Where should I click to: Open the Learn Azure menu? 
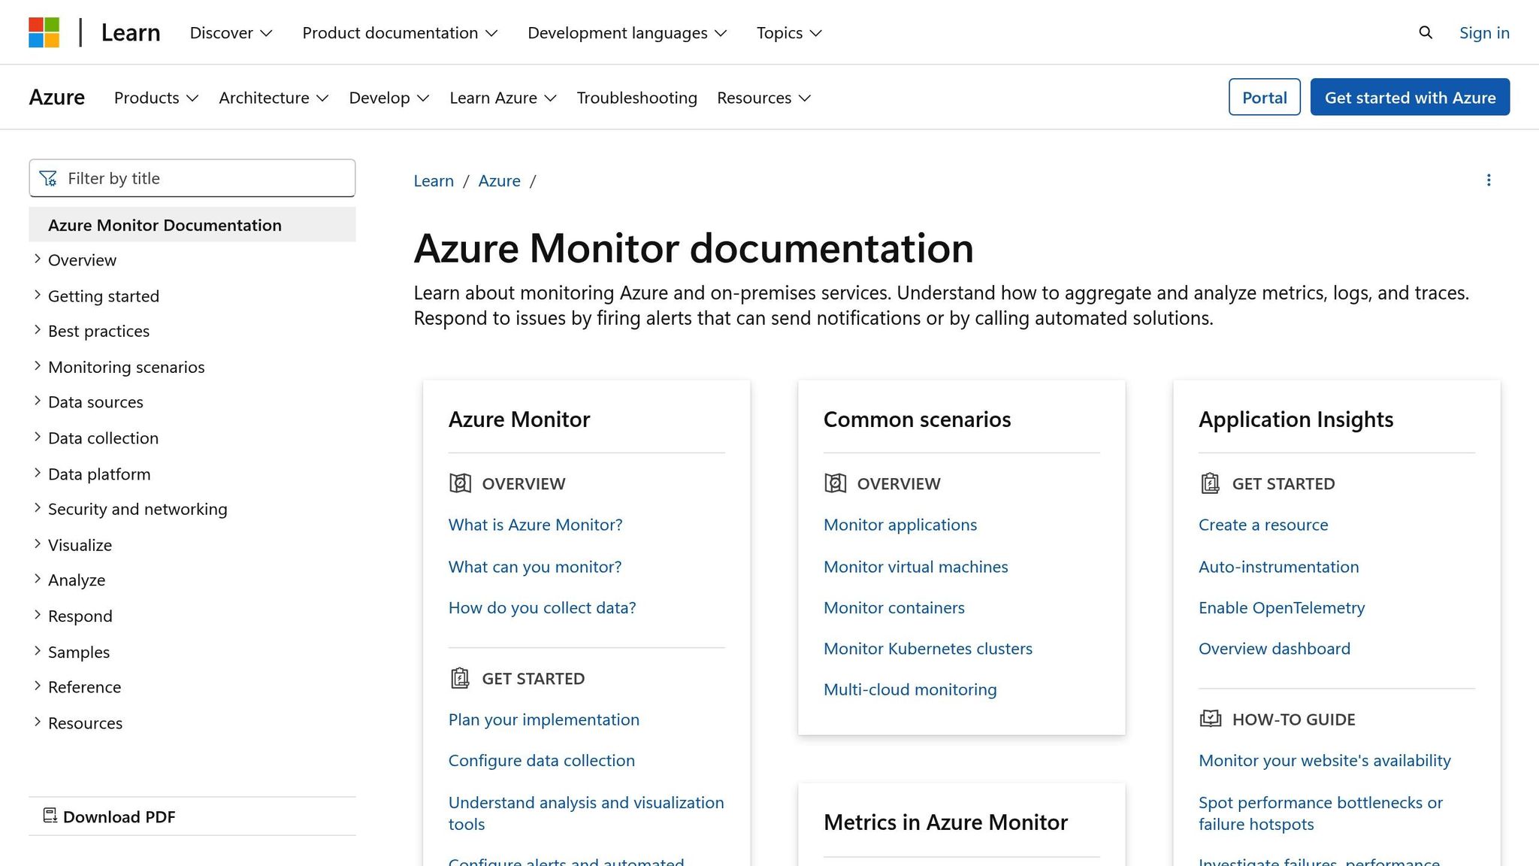tap(503, 98)
